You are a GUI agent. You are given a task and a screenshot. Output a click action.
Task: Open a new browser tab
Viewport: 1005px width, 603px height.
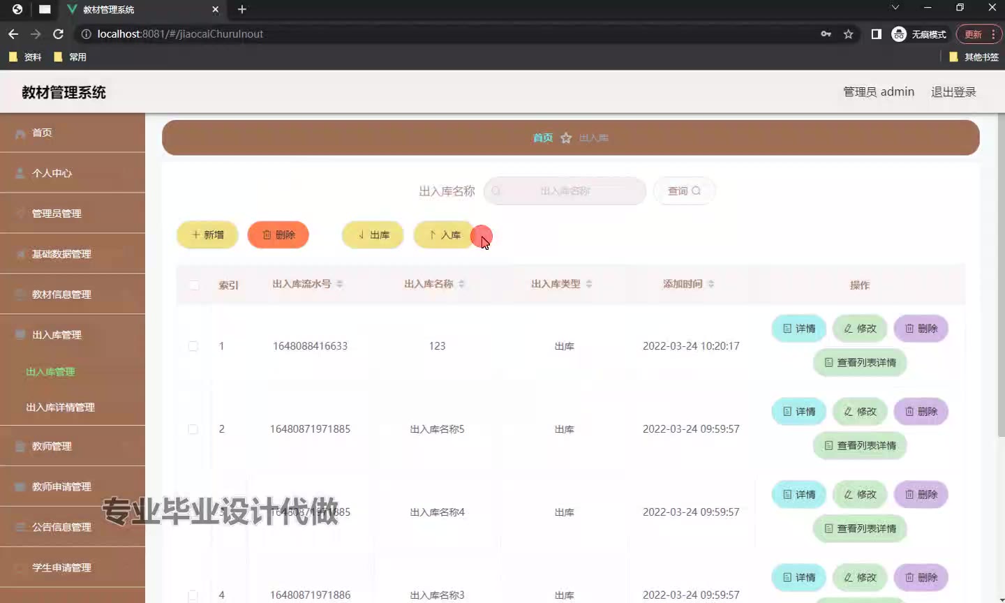242,9
